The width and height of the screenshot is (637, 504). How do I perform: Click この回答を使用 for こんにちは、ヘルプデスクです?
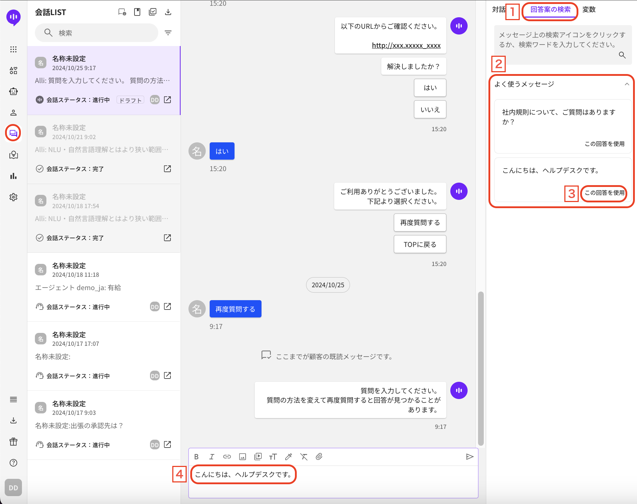(604, 193)
